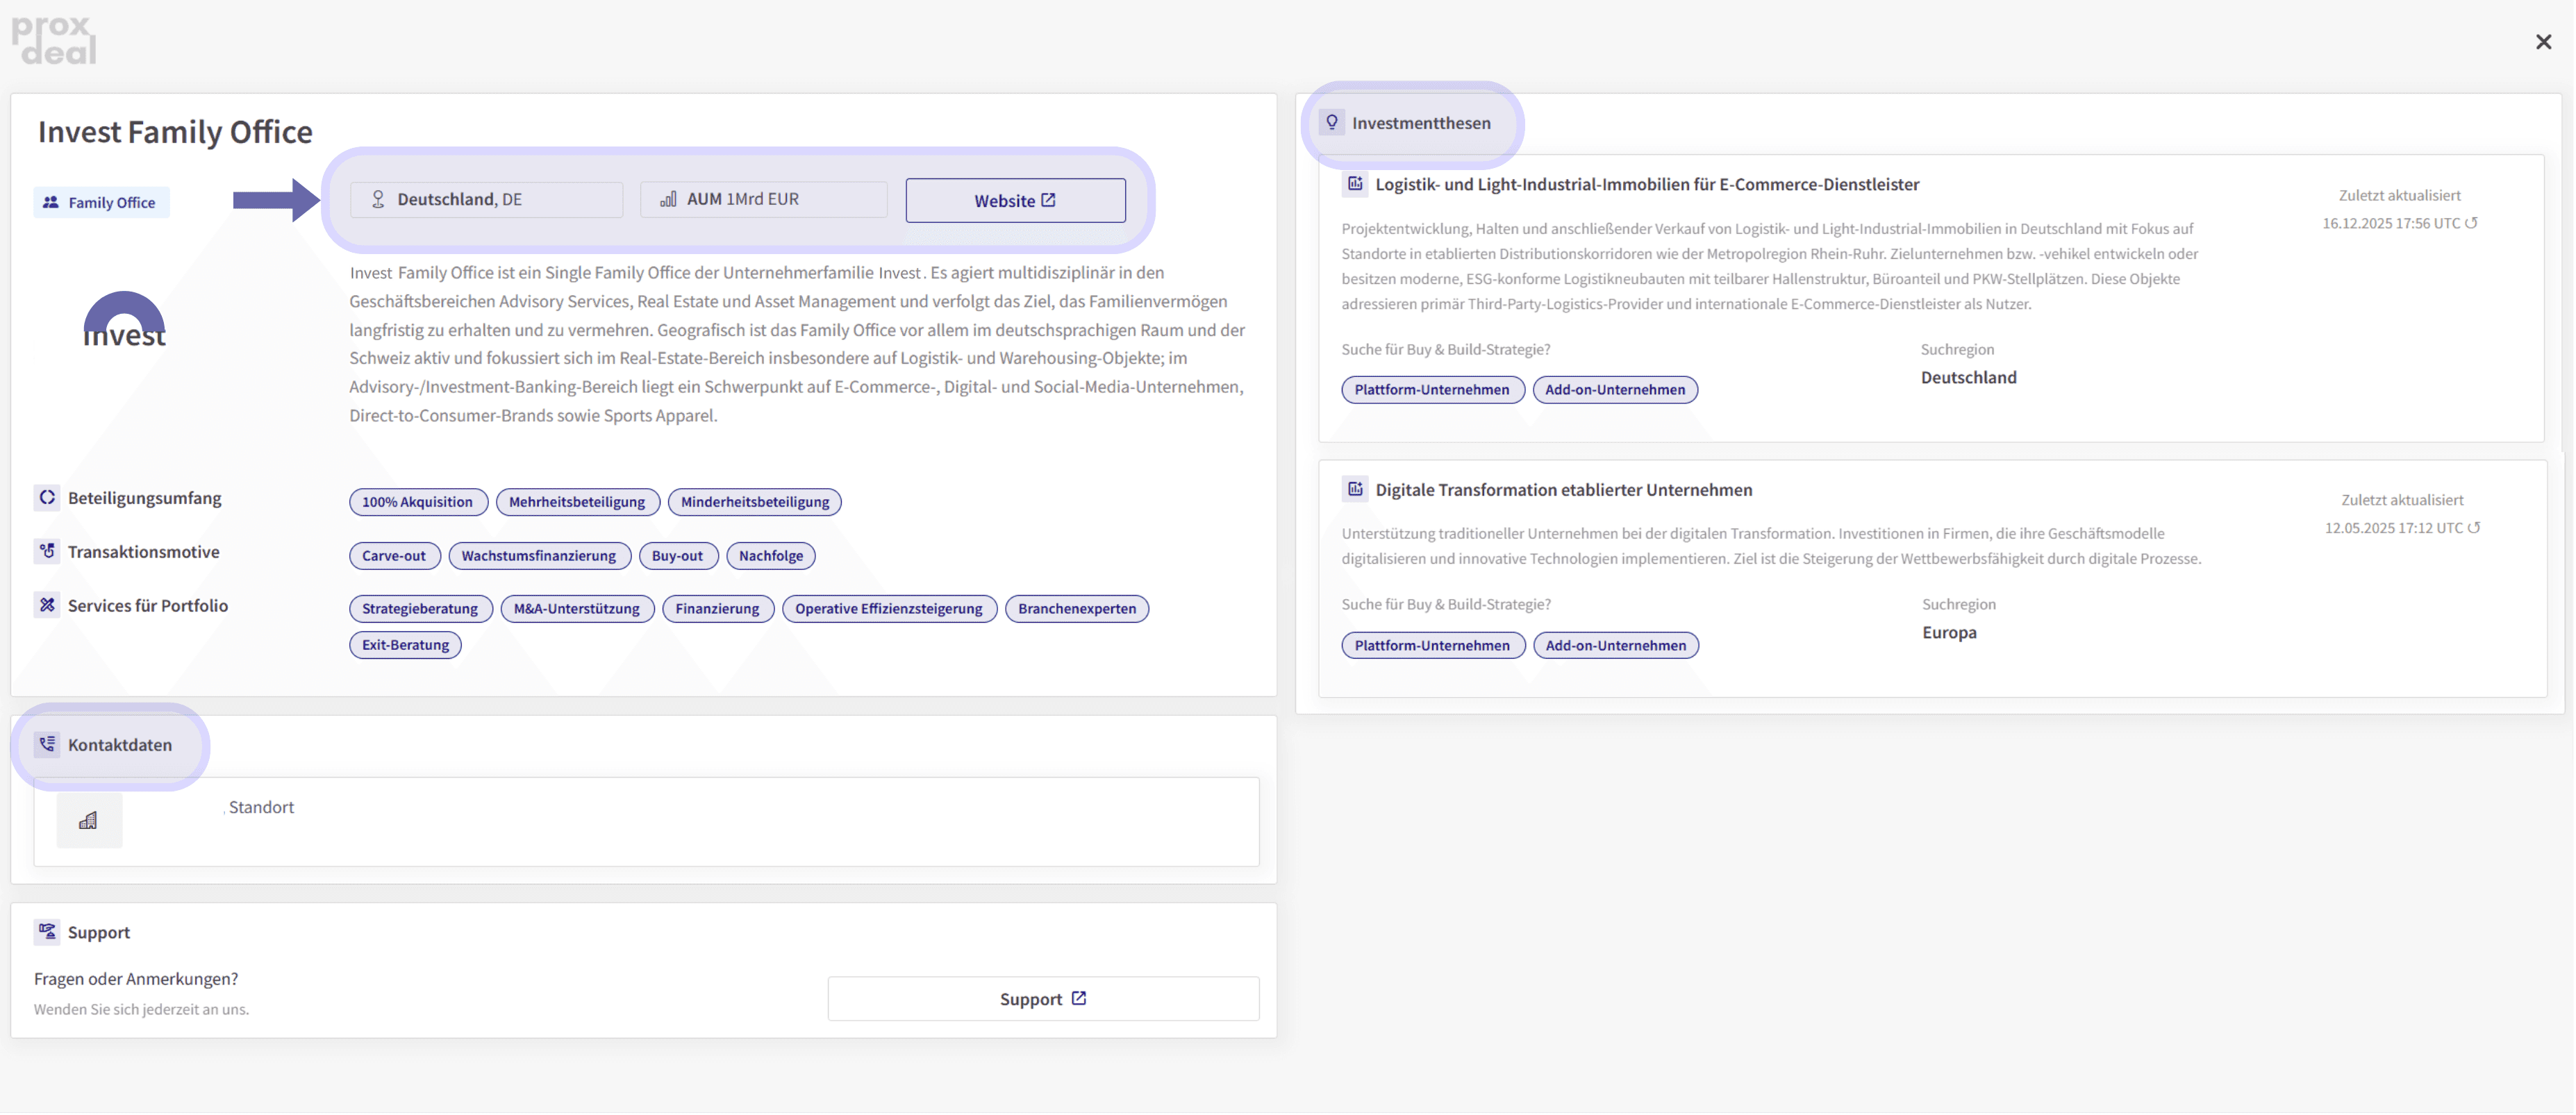Click the proxdeal logo

click(x=54, y=40)
